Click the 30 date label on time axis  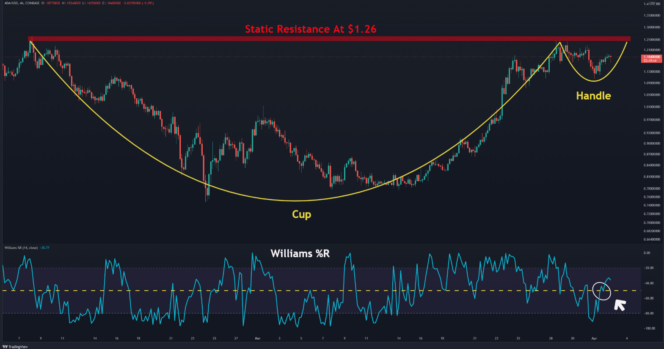tap(573, 338)
